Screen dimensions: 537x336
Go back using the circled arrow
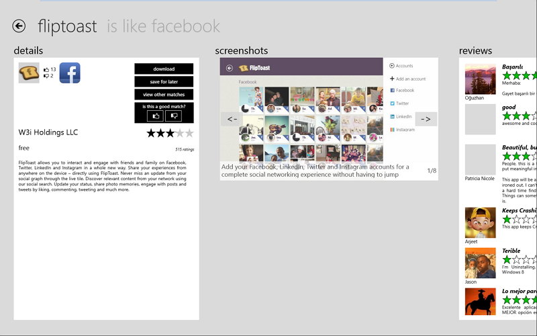click(x=19, y=26)
